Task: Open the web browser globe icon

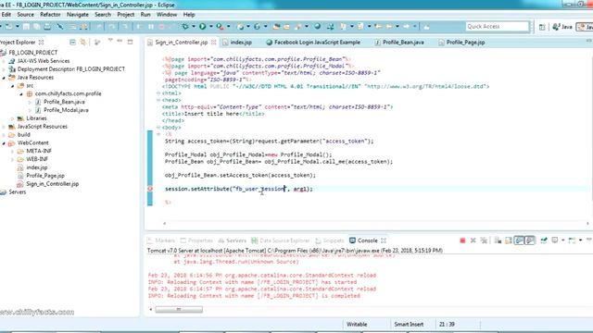Action: (x=317, y=27)
